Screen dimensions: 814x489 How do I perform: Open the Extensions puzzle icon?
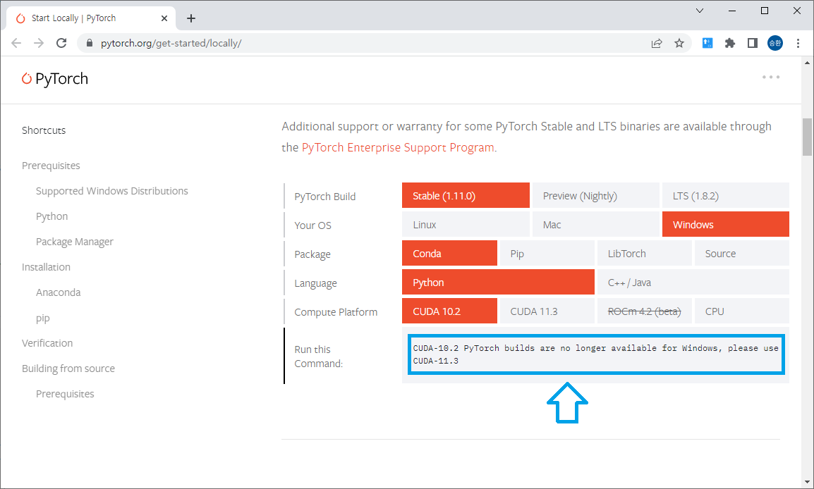pos(730,43)
